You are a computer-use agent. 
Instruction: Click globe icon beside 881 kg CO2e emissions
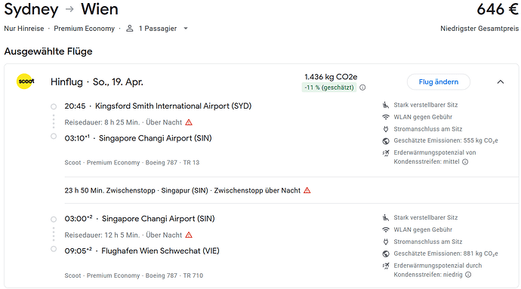click(x=385, y=254)
